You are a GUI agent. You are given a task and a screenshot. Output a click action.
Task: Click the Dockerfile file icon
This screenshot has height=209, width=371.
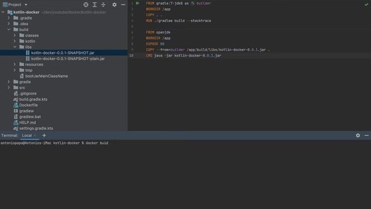click(16, 105)
